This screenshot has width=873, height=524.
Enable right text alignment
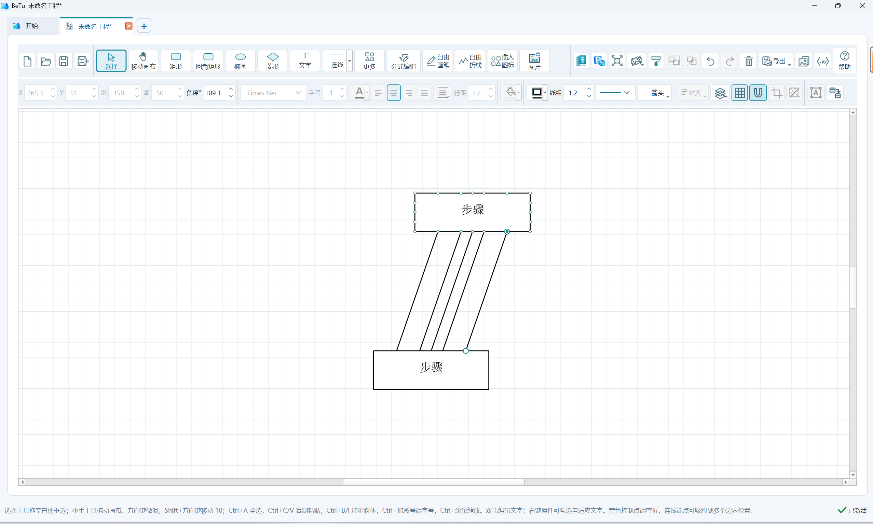click(x=409, y=93)
